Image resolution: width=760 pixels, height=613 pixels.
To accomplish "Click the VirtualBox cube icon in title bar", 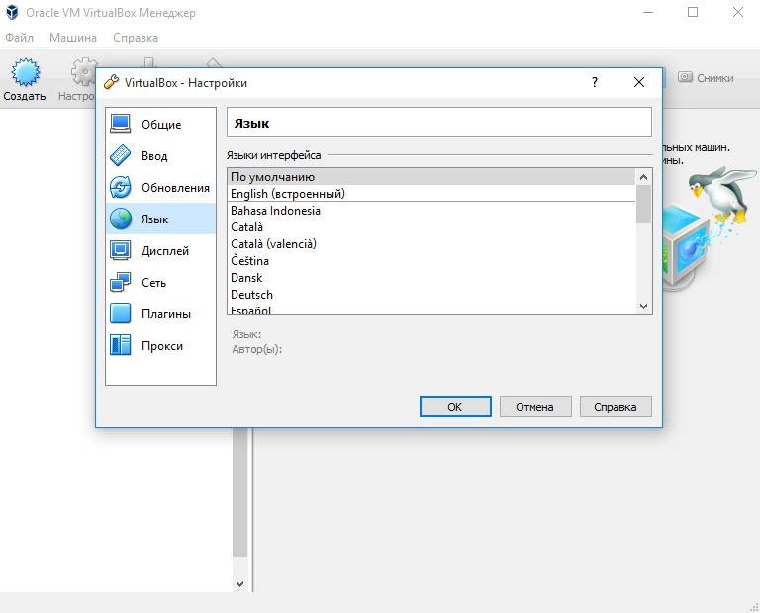I will (12, 13).
